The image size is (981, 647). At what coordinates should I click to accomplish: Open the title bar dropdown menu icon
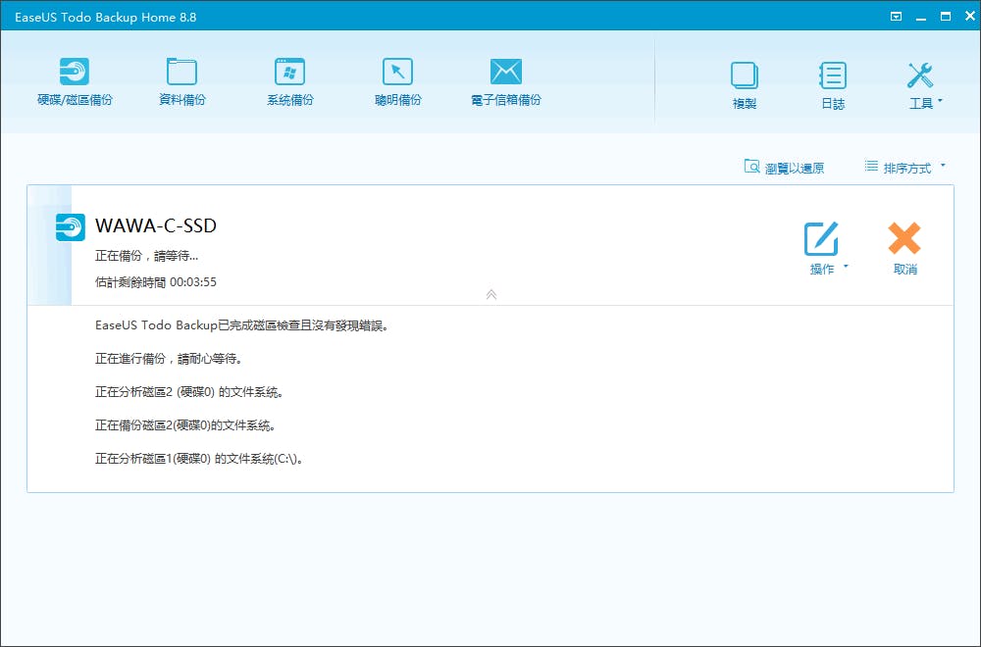click(896, 17)
